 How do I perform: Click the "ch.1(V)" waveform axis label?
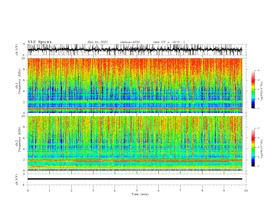16,50
